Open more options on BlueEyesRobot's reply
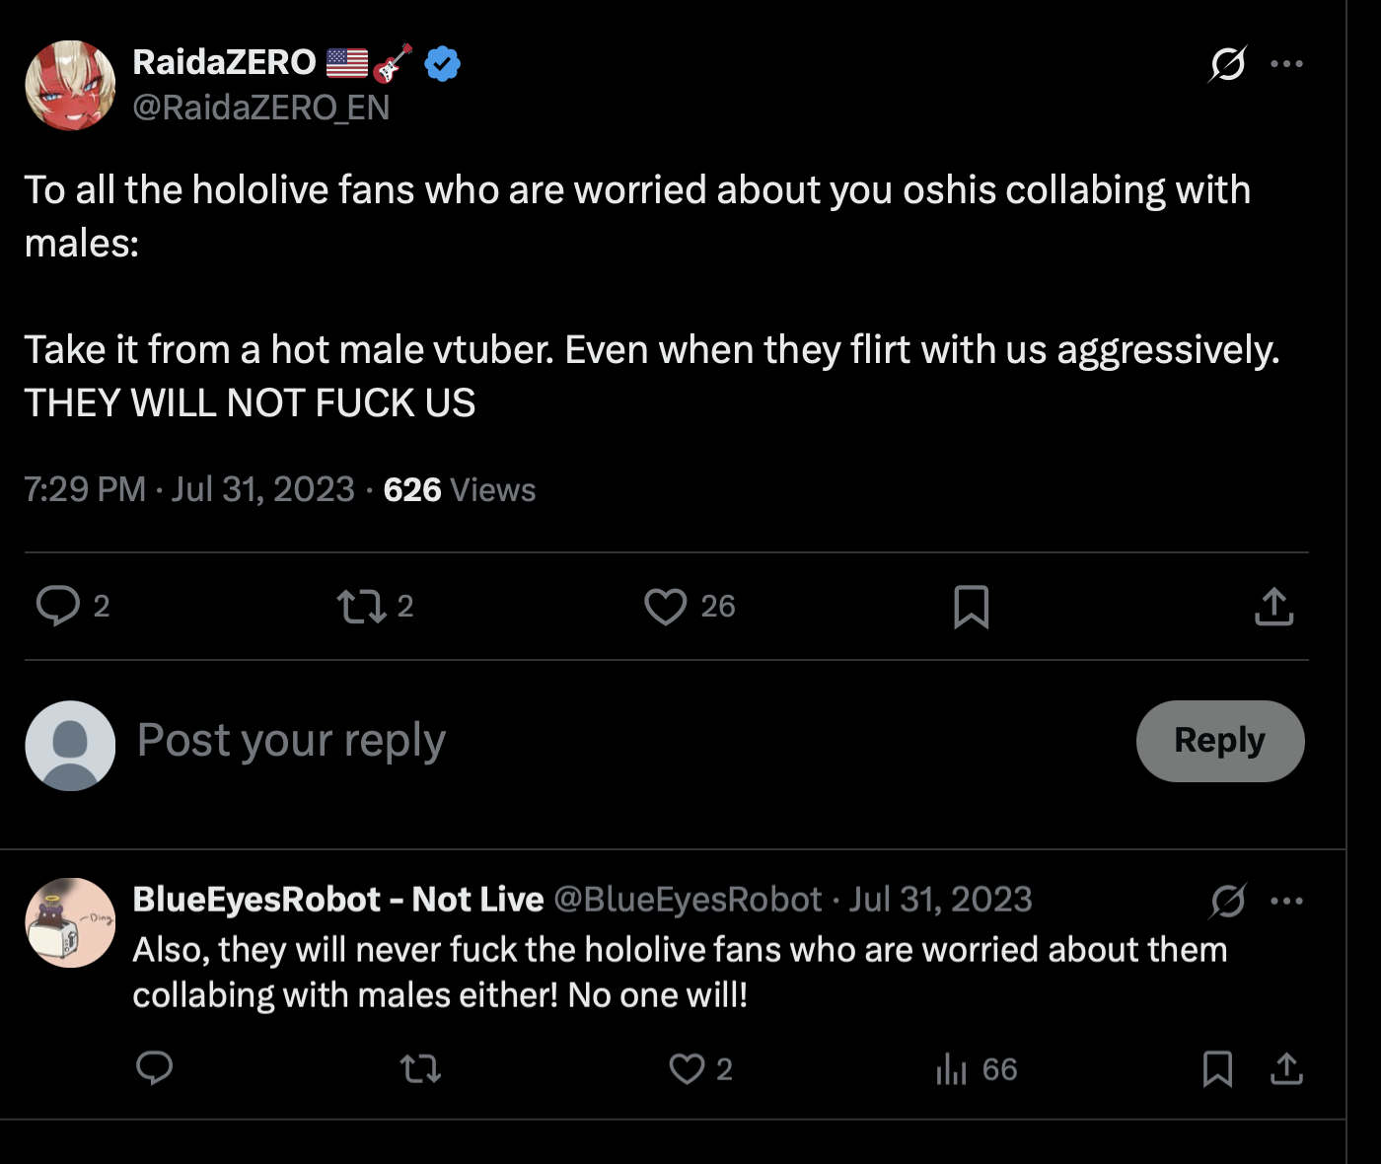 point(1287,901)
